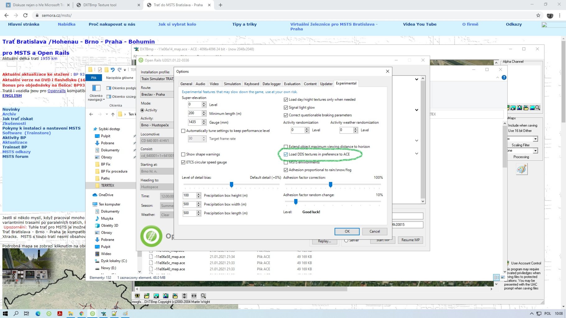Click the vertical flip arrow icon in DXTBmp
566x318 pixels.
point(185,296)
